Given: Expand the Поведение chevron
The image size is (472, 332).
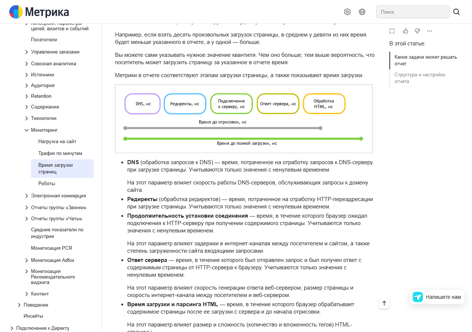Looking at the screenshot, I should click(19, 305).
